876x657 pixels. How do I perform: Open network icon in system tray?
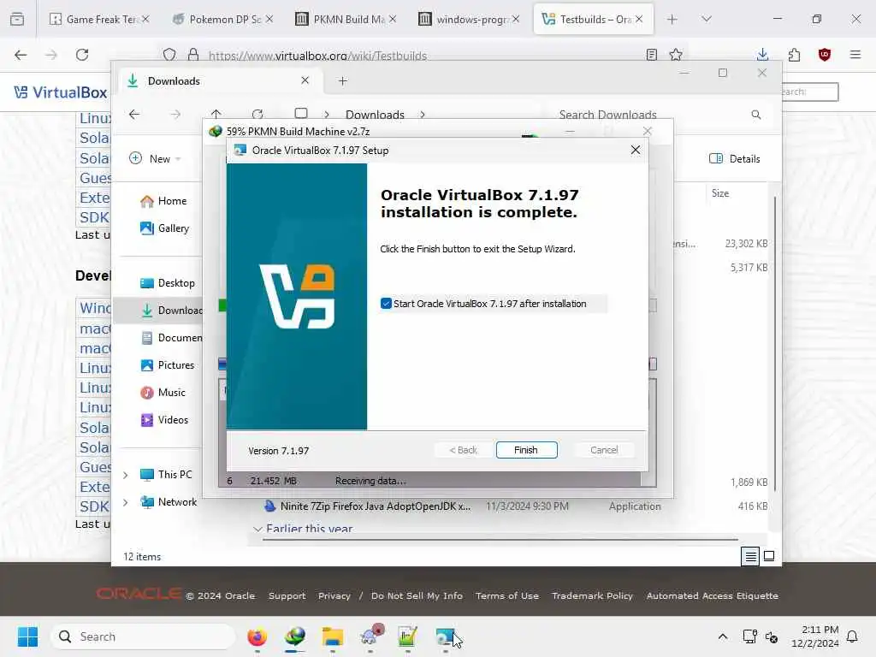[x=749, y=636]
